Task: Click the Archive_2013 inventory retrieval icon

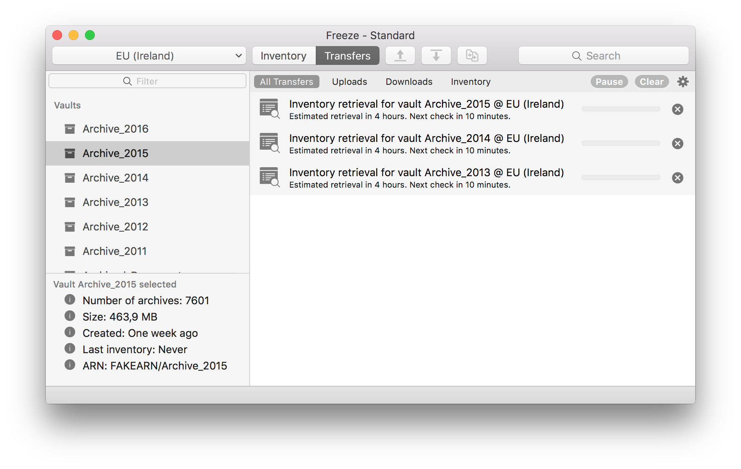Action: (270, 177)
